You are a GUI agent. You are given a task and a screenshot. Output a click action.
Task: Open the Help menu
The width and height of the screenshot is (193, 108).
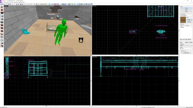pyautogui.click(x=24, y=2)
